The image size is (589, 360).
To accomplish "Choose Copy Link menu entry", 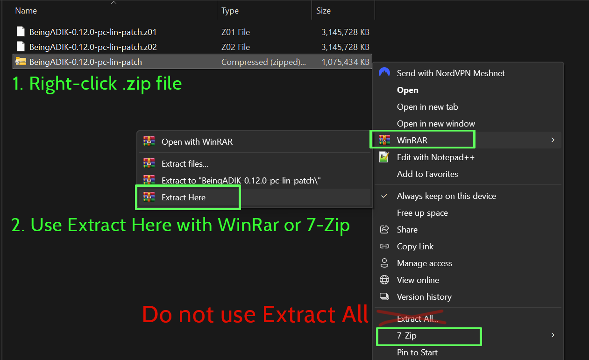I will pos(415,246).
